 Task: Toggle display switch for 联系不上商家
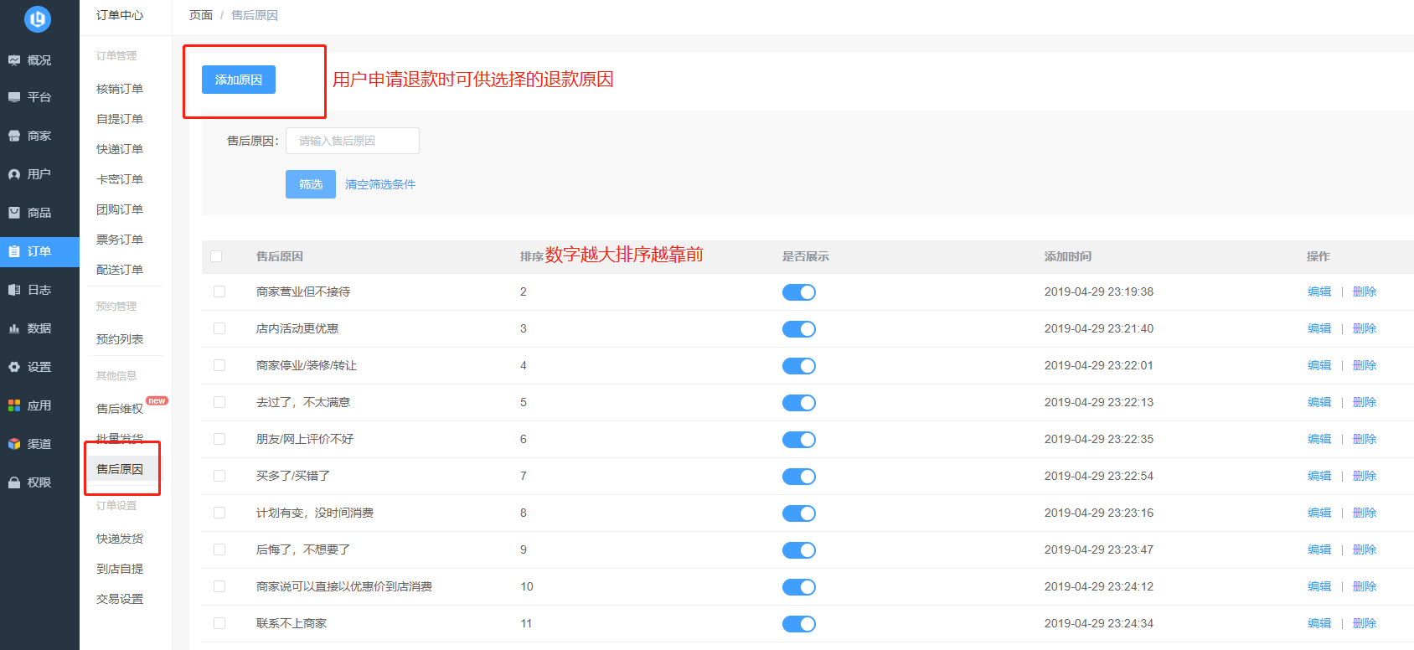[799, 624]
